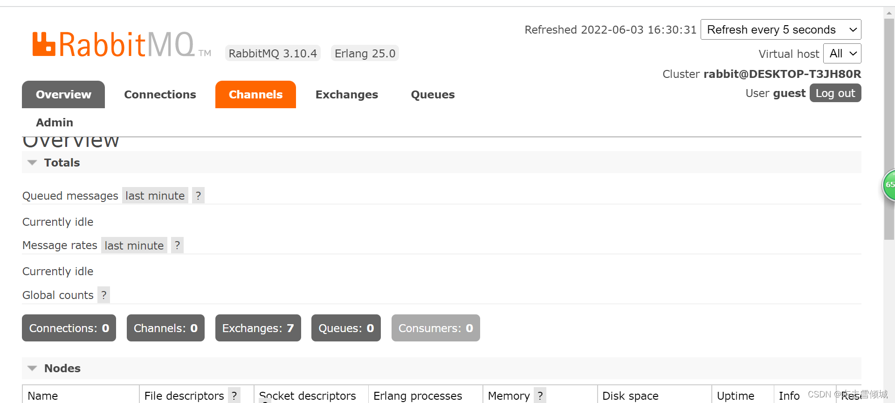Click the Queued messages label

point(70,196)
